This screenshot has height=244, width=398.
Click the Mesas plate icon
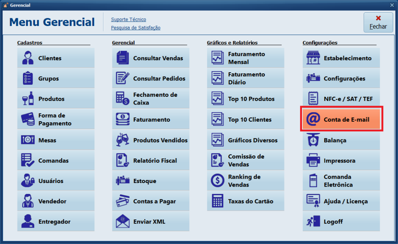coord(28,140)
